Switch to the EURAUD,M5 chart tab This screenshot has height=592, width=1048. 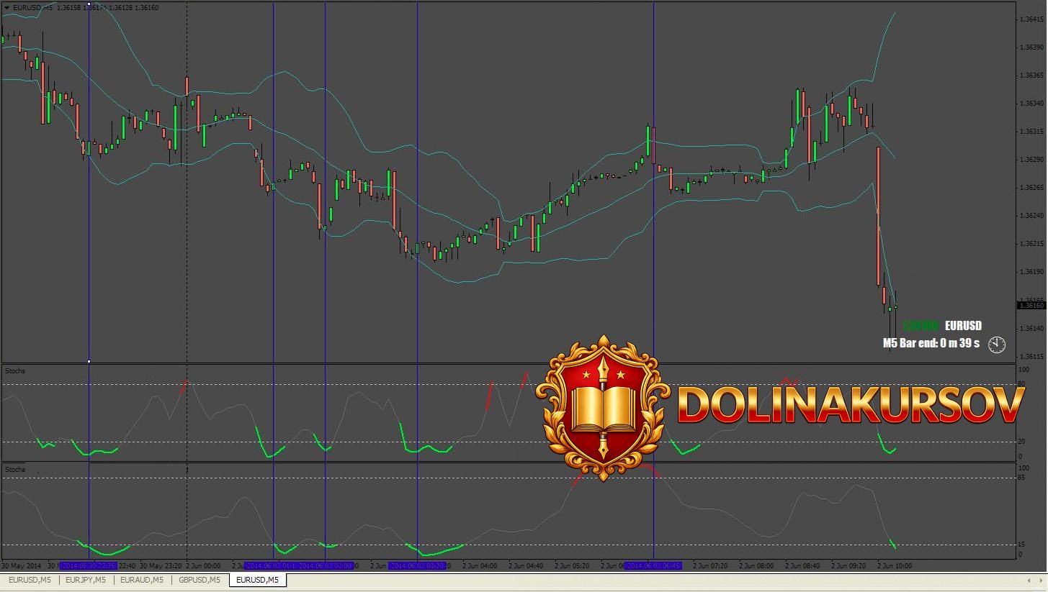[x=142, y=580]
